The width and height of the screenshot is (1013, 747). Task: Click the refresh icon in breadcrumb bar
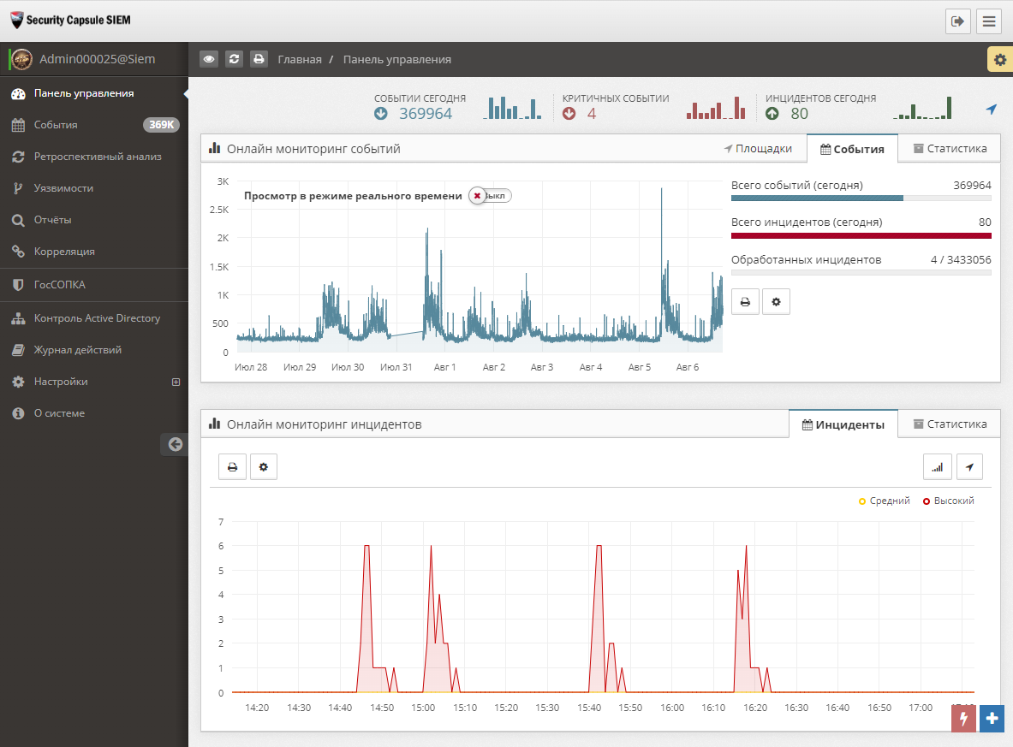234,59
